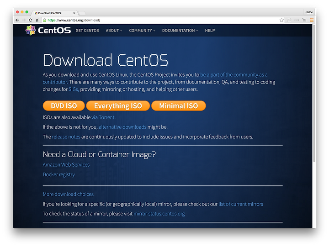This screenshot has width=329, height=247.
Task: Click the rectangular extension icon in the toolbar
Action: (297, 20)
